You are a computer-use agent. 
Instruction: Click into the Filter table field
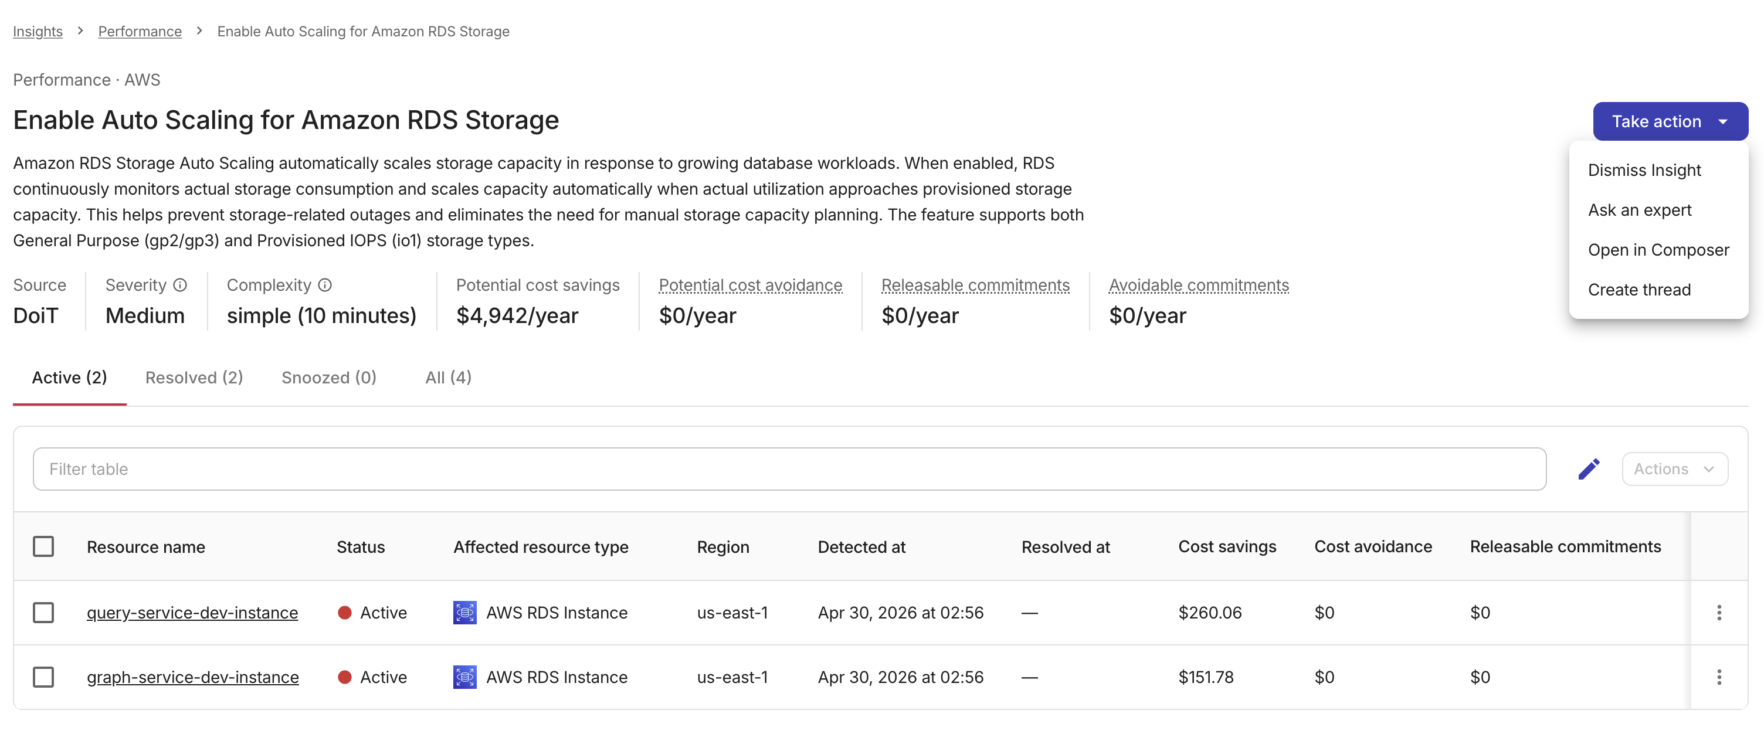pyautogui.click(x=789, y=469)
